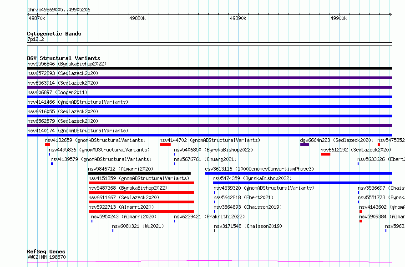405x267 pixels.
Task: Click the 49900k ruler label
Action: coord(339,18)
